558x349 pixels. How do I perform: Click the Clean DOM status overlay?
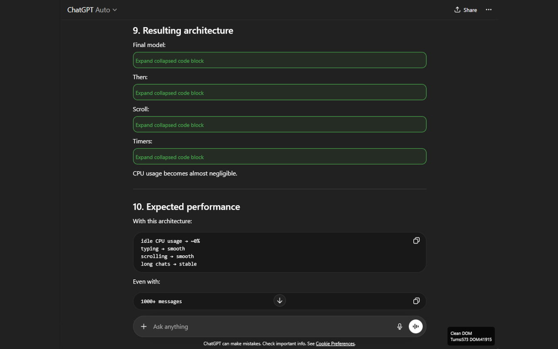click(471, 336)
